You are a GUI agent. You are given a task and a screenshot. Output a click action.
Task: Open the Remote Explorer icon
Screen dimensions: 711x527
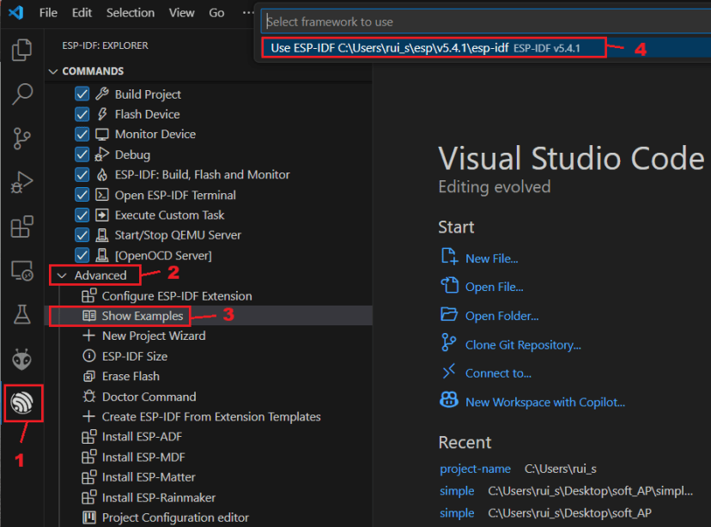coord(22,270)
